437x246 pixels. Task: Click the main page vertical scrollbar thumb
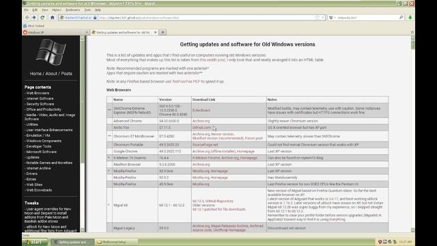[x=412, y=44]
